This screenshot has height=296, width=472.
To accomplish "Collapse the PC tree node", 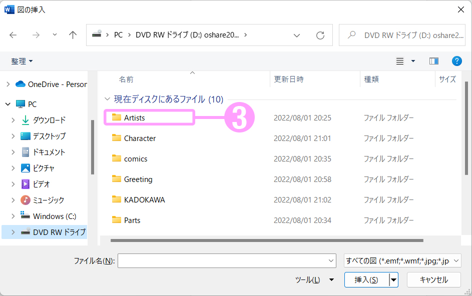I will [8, 104].
